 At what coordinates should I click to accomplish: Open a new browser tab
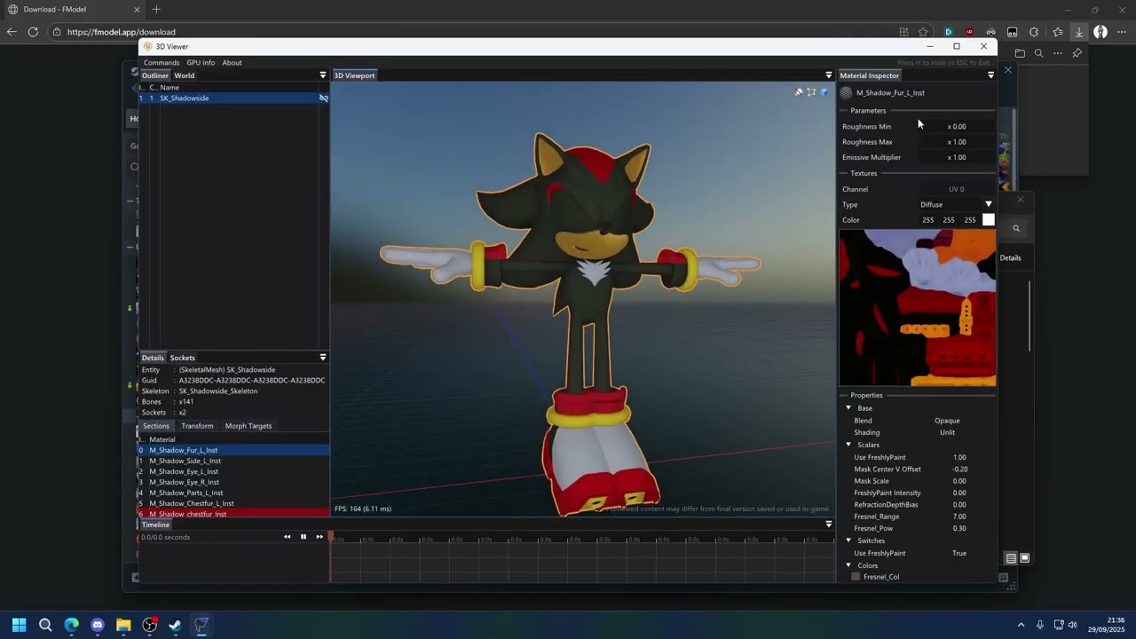tap(156, 10)
